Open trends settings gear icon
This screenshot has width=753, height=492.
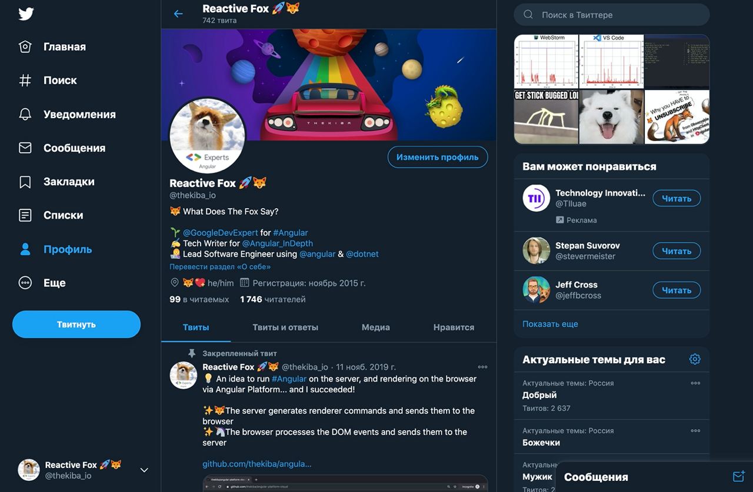click(695, 359)
